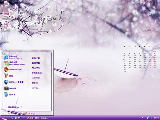Screen dimensions: 160x120
Task: Open 记事本 notepad
Action: coord(9,94)
